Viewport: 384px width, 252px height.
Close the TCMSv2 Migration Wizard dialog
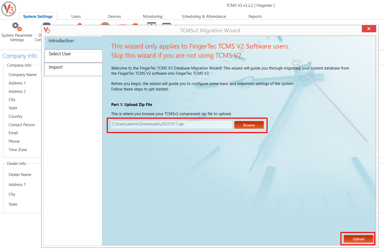pyautogui.click(x=369, y=29)
